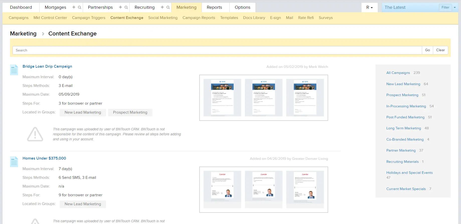
Task: Open the R user dropdown menu
Action: tap(369, 7)
